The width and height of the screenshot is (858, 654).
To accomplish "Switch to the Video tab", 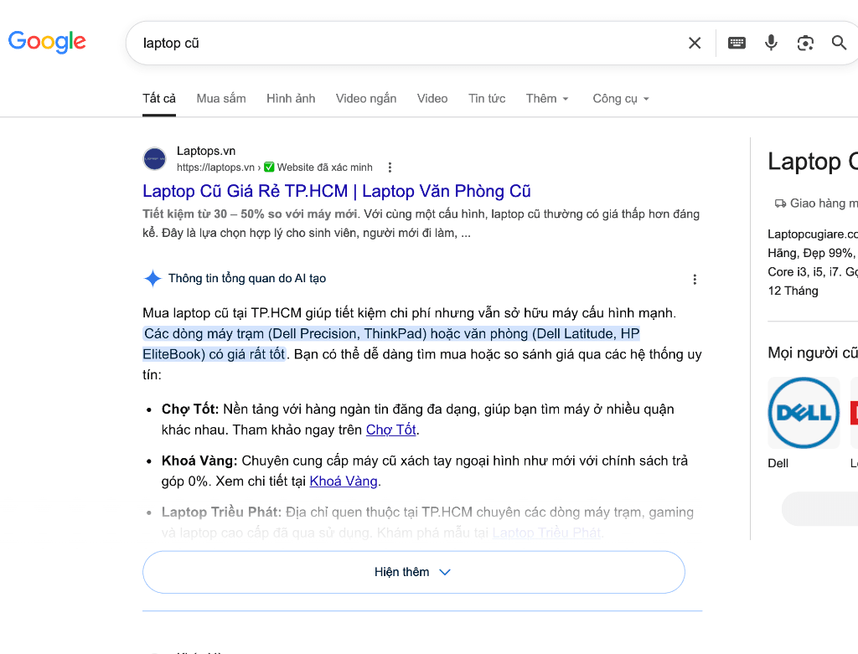I will [x=432, y=99].
